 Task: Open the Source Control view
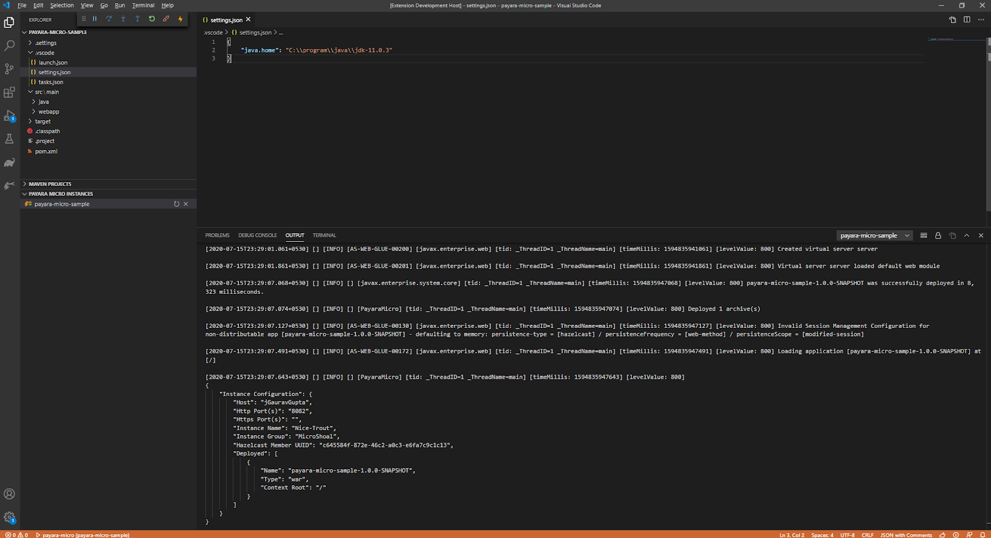(9, 69)
